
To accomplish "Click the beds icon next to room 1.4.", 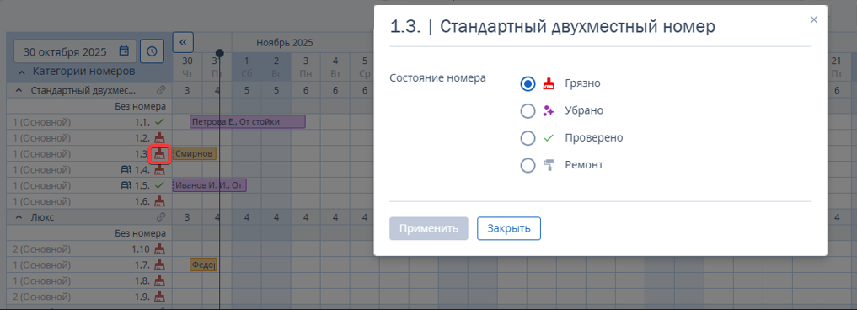I will coord(126,170).
